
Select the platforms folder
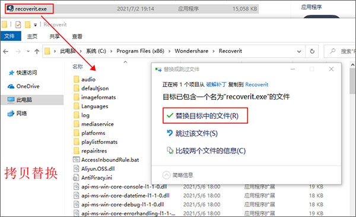90,133
